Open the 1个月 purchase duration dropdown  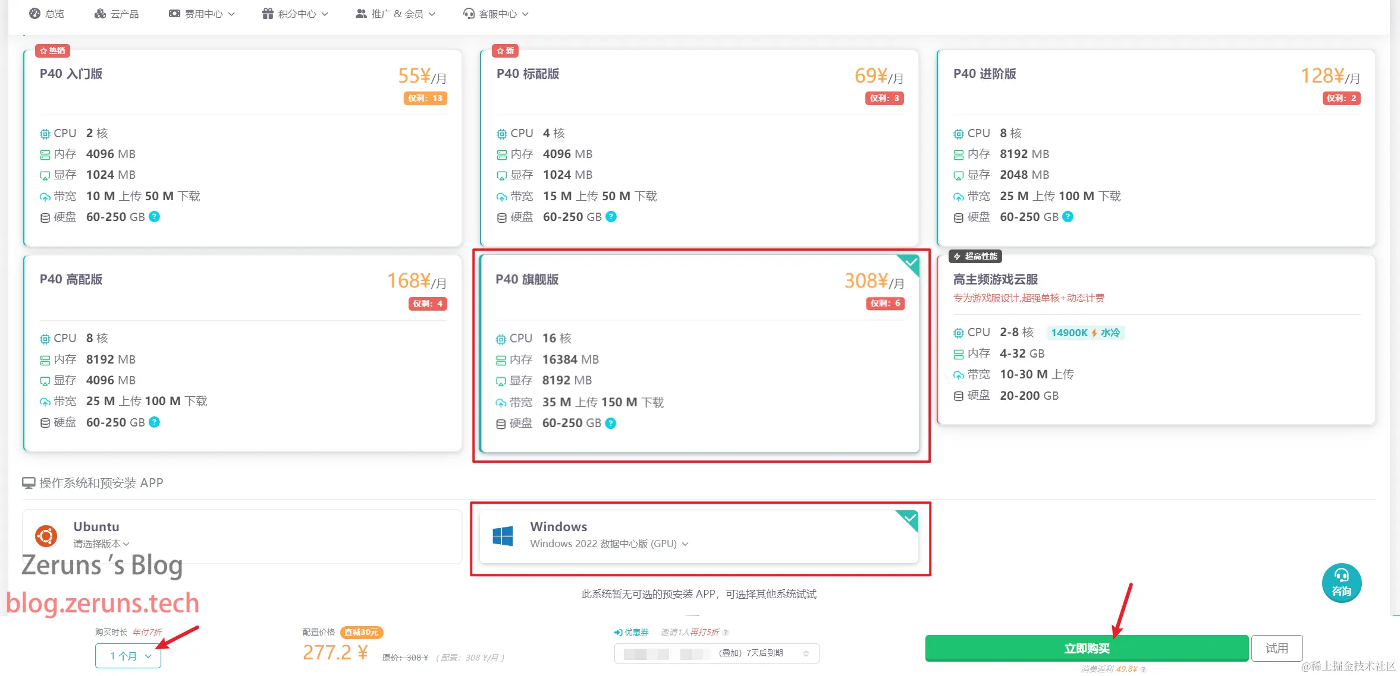click(x=128, y=656)
